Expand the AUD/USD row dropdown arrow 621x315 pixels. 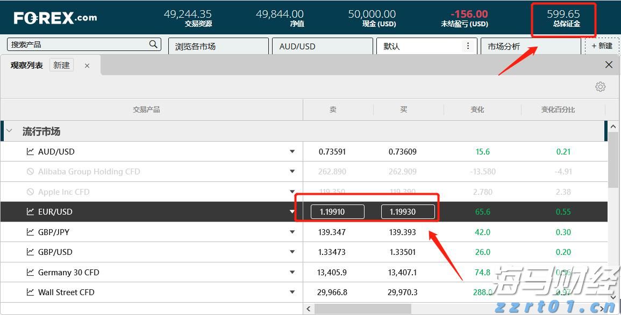pyautogui.click(x=292, y=151)
